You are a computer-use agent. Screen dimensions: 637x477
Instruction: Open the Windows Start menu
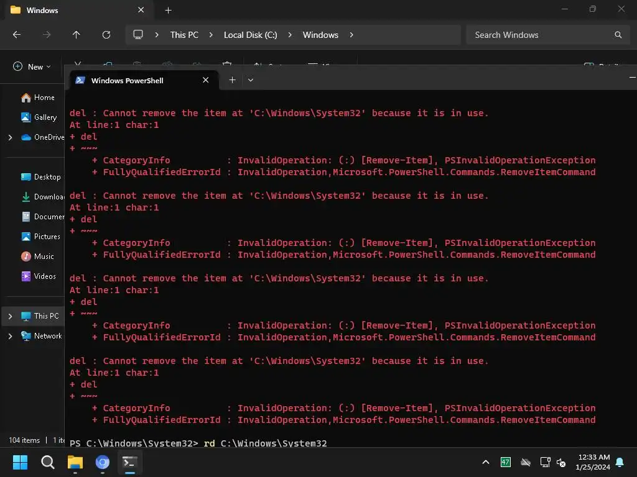coord(20,462)
